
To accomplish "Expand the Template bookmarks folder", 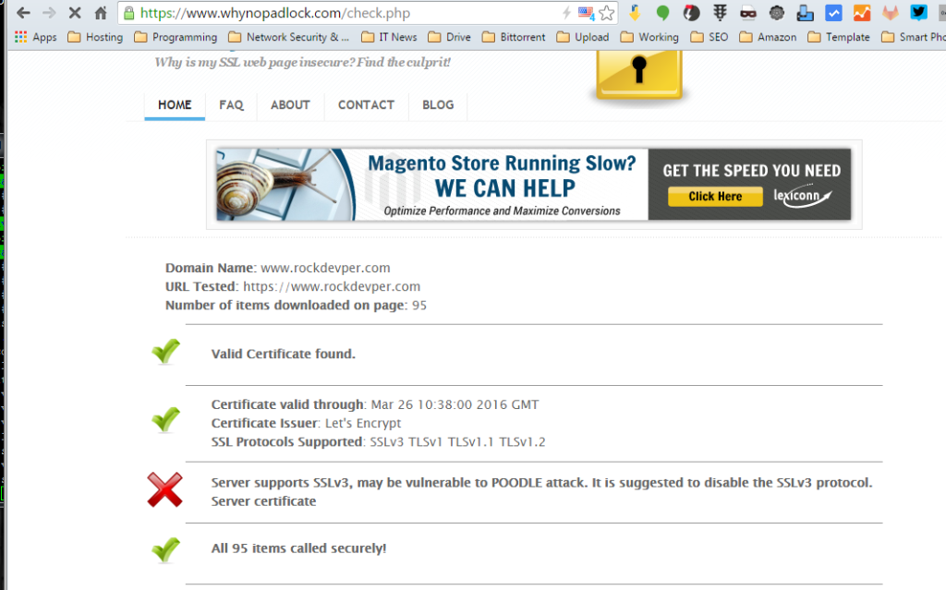I will pos(839,38).
